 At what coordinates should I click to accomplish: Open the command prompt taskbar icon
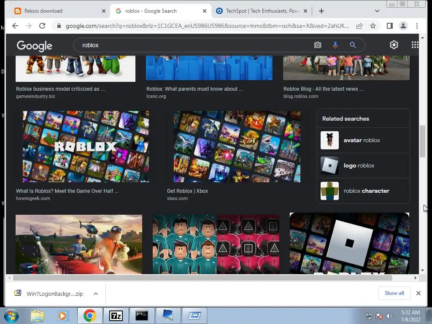[142, 316]
